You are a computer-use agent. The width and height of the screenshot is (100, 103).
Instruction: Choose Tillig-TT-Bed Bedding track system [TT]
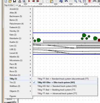65,90
